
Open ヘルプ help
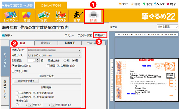(159, 4)
